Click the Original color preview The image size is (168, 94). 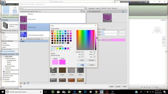coord(55,62)
